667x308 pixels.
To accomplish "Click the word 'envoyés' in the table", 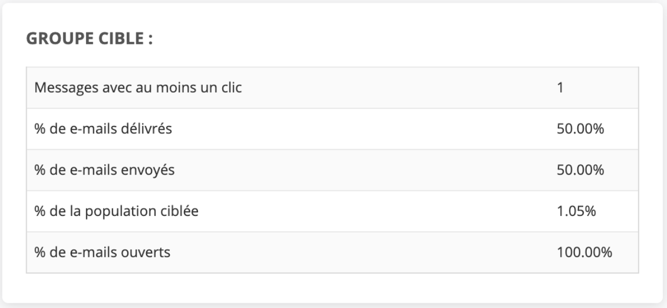I will tap(152, 170).
